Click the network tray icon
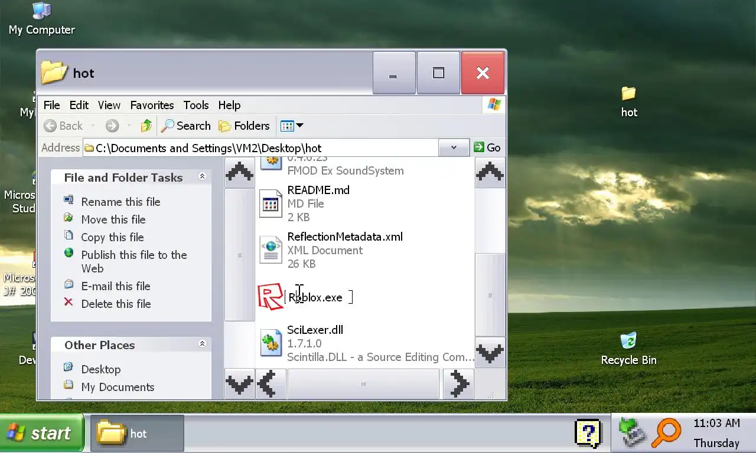This screenshot has height=453, width=756. pos(633,433)
